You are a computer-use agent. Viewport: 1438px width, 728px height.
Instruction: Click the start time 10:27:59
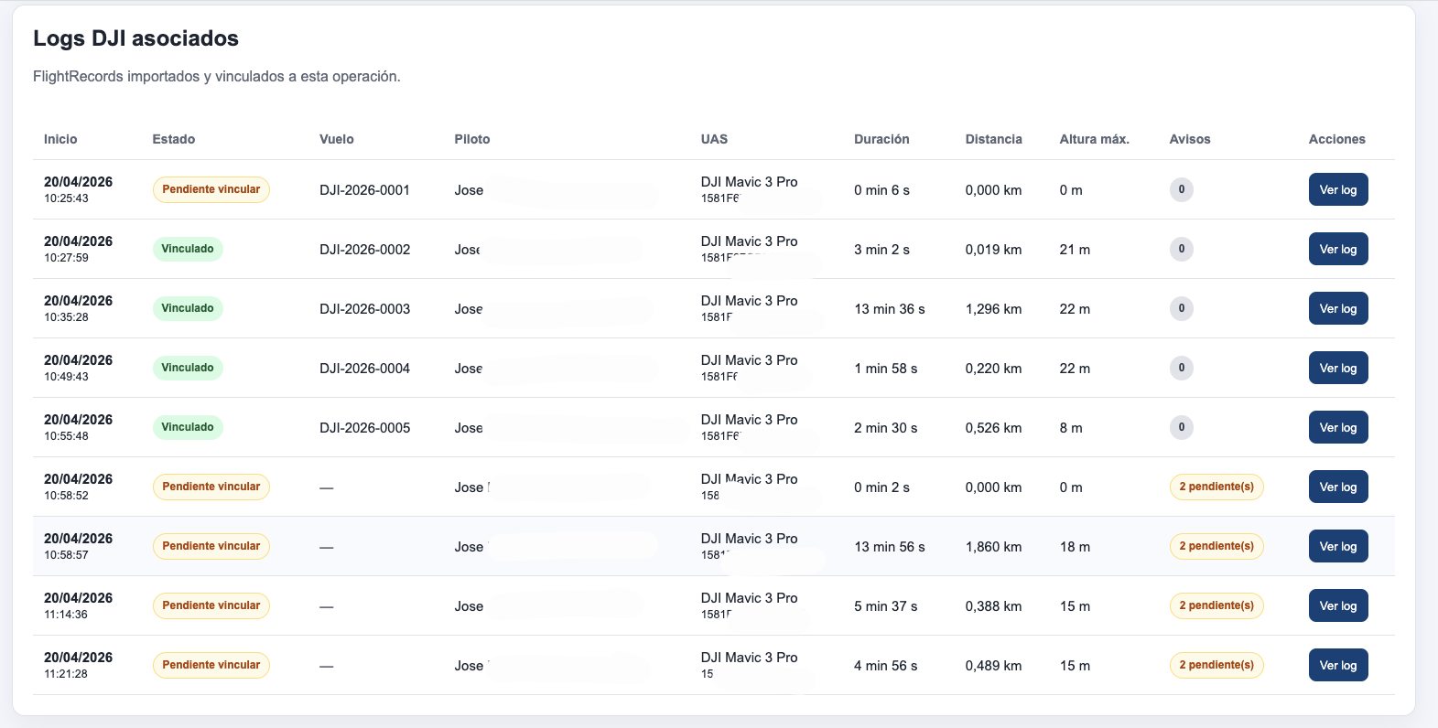tap(66, 258)
